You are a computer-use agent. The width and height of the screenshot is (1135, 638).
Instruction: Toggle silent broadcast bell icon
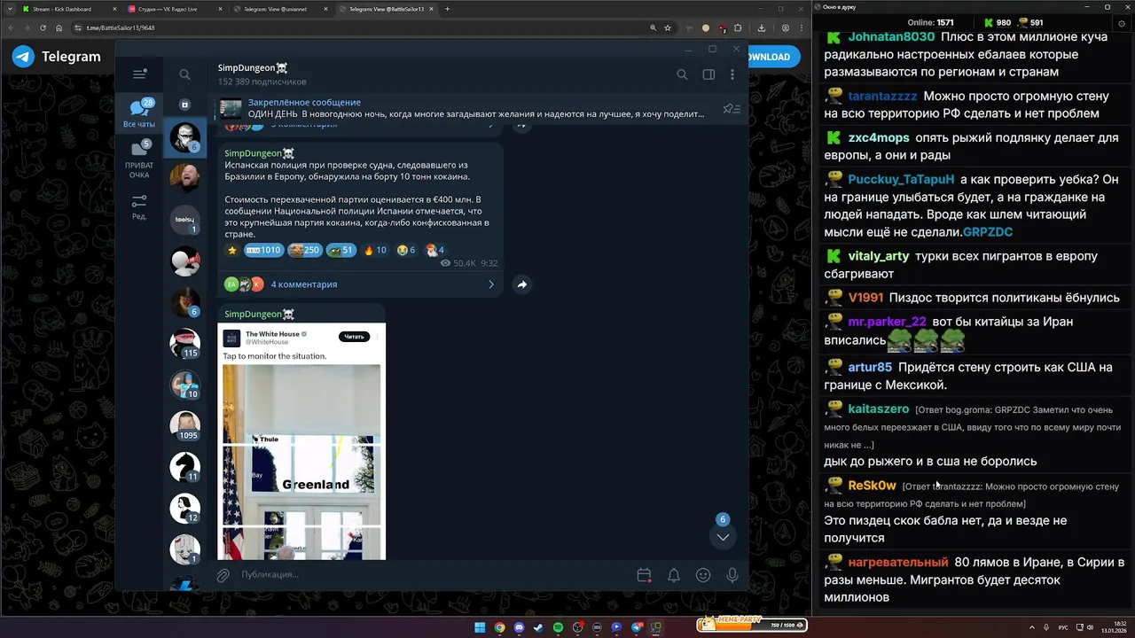[x=674, y=575]
